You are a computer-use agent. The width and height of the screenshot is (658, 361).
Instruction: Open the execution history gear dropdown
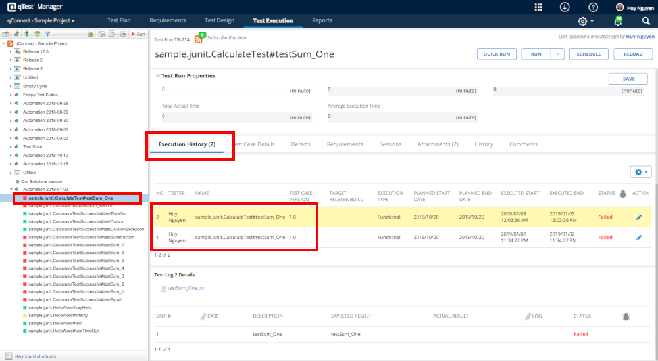(640, 172)
